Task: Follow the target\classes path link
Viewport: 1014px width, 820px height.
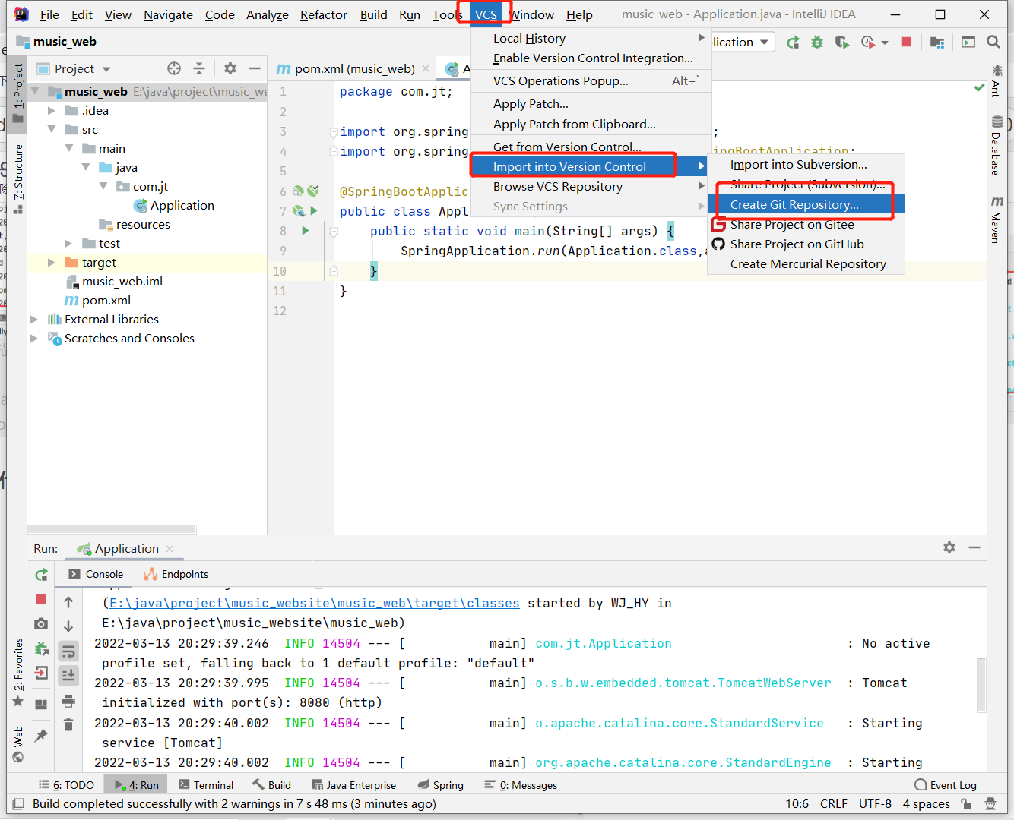Action: tap(315, 603)
